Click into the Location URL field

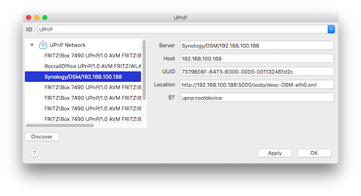point(257,85)
